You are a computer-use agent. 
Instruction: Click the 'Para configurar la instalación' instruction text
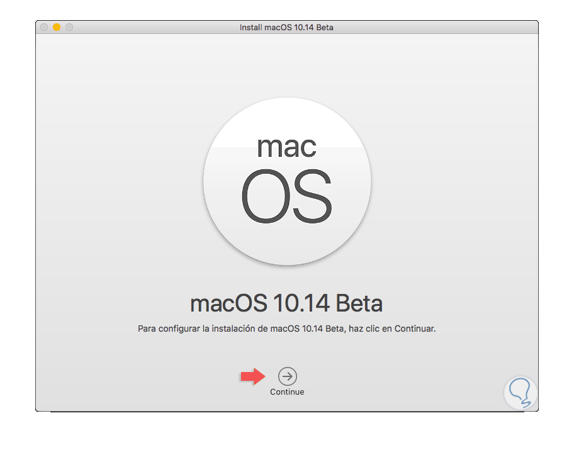(x=286, y=329)
